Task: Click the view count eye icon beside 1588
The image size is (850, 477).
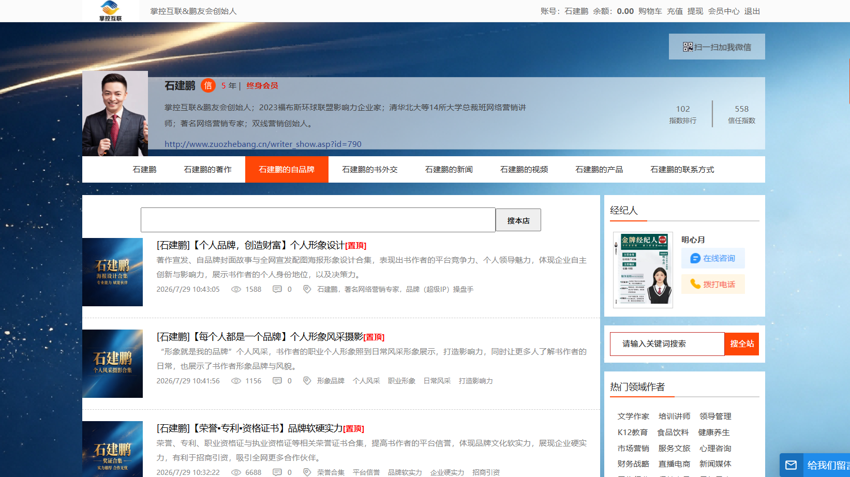Action: coord(236,290)
